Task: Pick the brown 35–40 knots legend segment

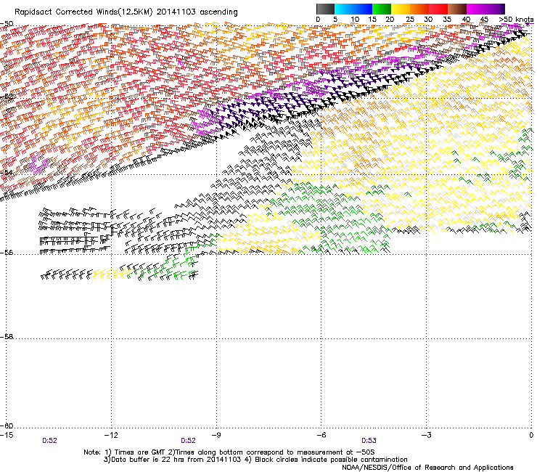Action: click(457, 9)
